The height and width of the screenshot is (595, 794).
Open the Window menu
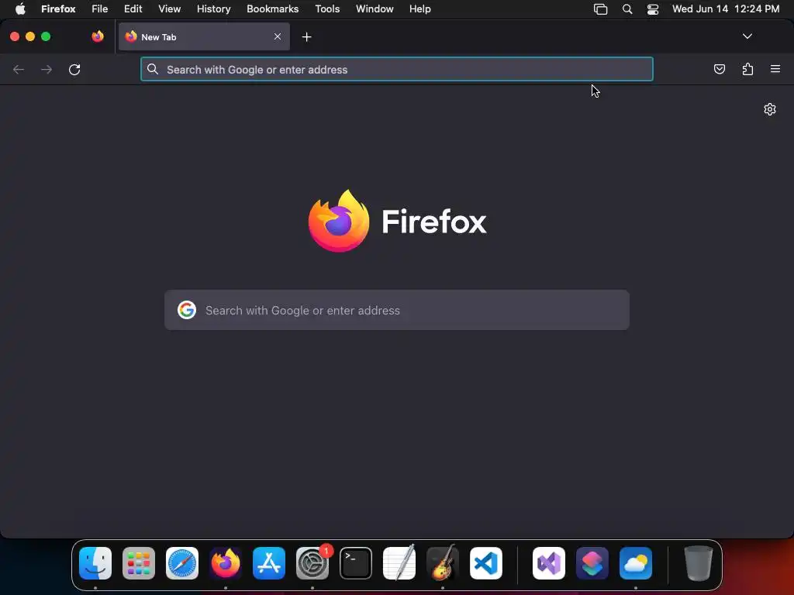tap(375, 9)
